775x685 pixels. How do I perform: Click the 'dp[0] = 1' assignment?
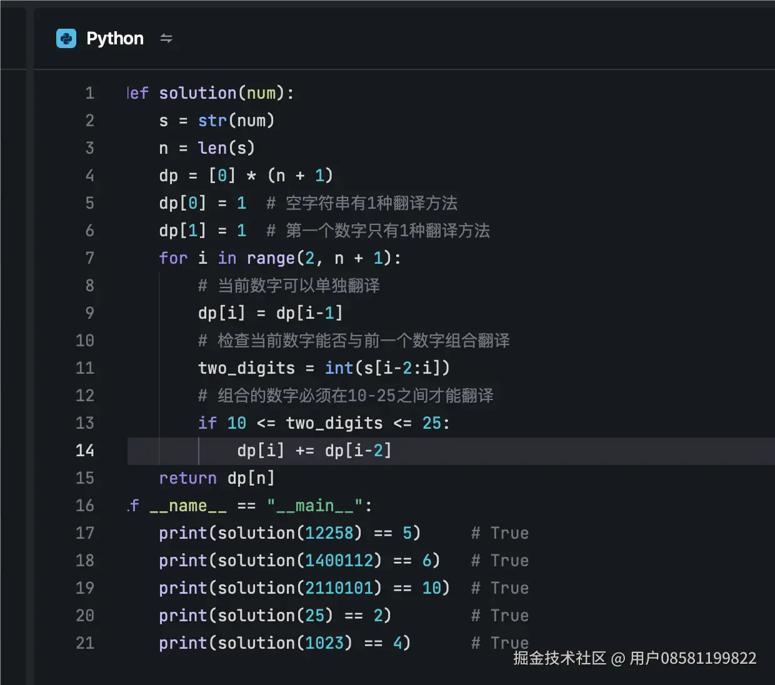[202, 203]
